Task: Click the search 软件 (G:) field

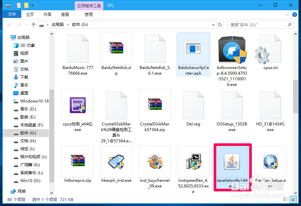Action: click(261, 25)
